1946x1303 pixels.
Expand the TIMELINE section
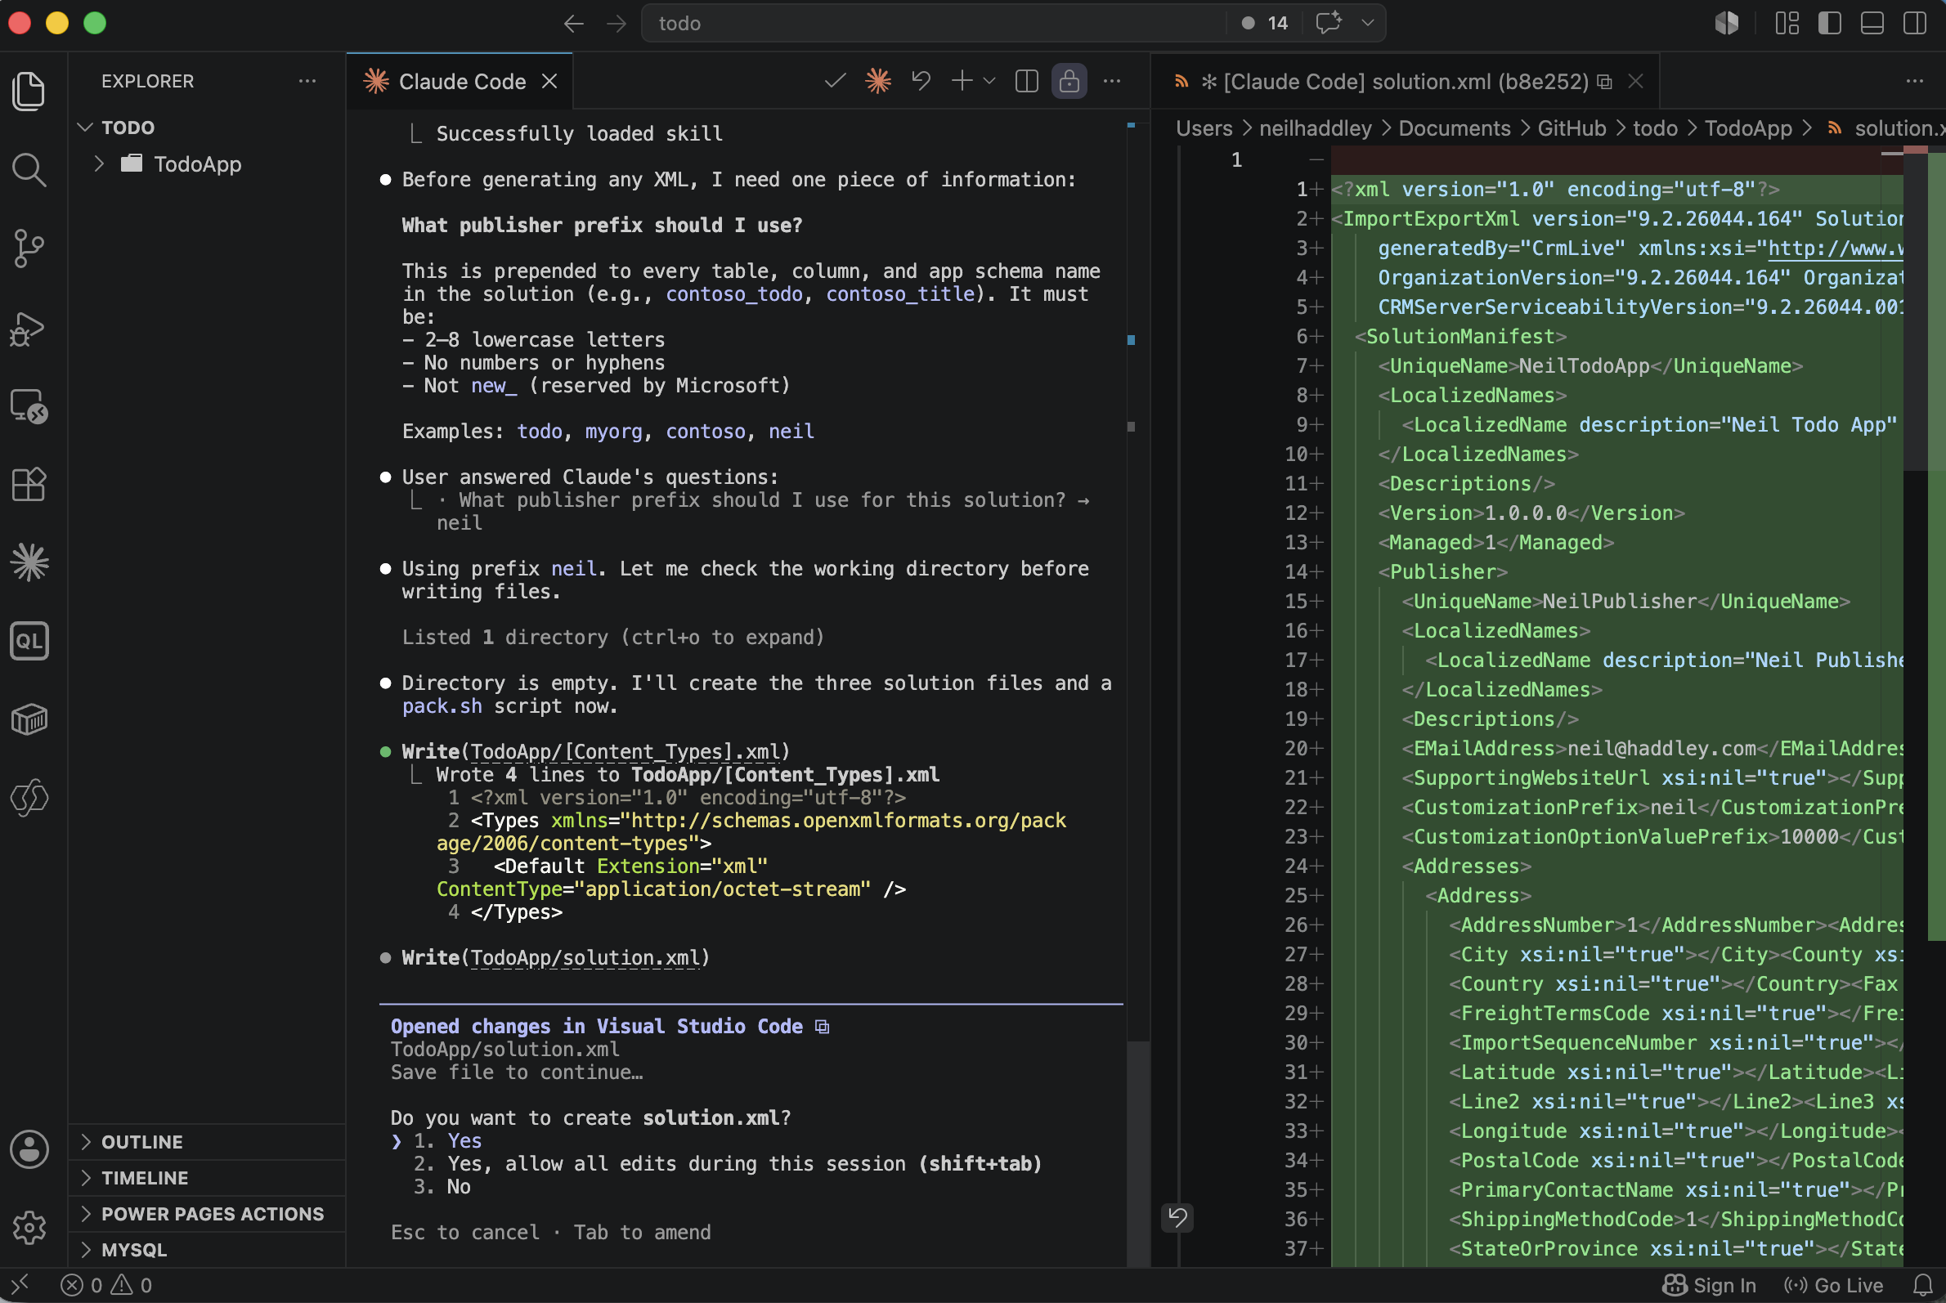206,1177
